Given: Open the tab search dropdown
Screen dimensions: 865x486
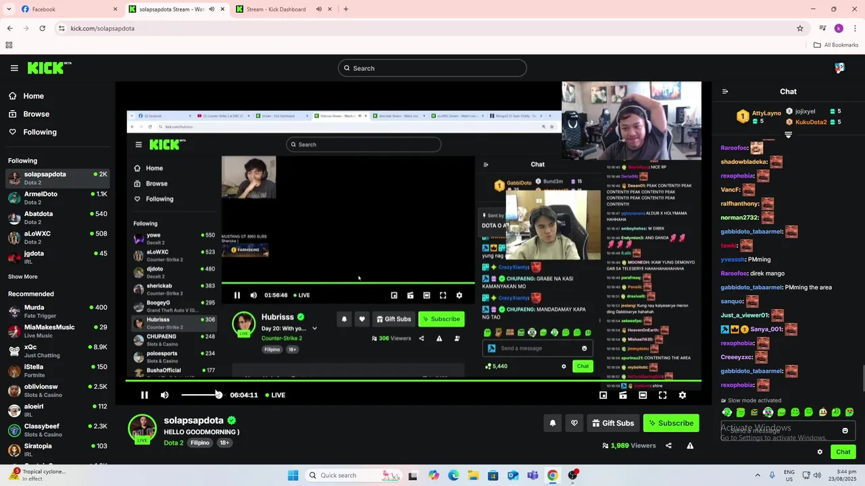Looking at the screenshot, I should pyautogui.click(x=8, y=9).
